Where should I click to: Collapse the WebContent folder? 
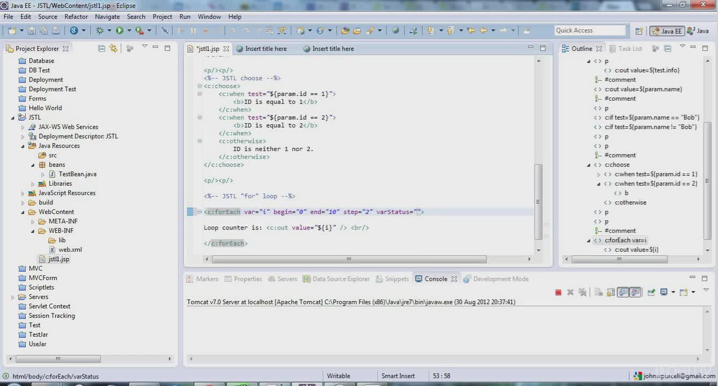[x=23, y=212]
